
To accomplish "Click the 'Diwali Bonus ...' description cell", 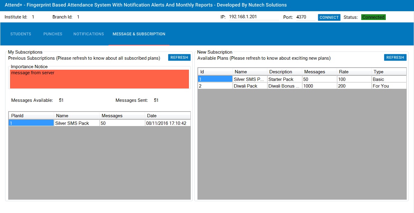I will (x=284, y=86).
